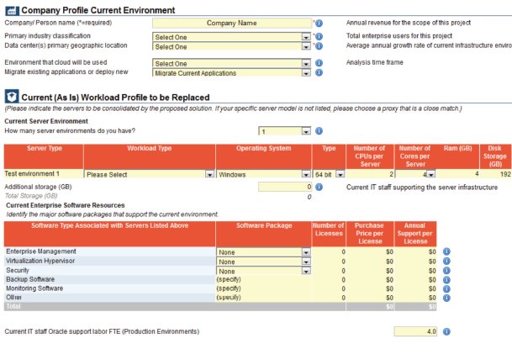Click Current IT staff supporting server infrastructure label
The image size is (512, 354).
[422, 188]
